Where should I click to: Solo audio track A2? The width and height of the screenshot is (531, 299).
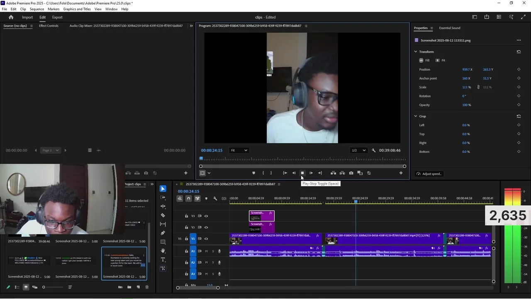pyautogui.click(x=213, y=262)
